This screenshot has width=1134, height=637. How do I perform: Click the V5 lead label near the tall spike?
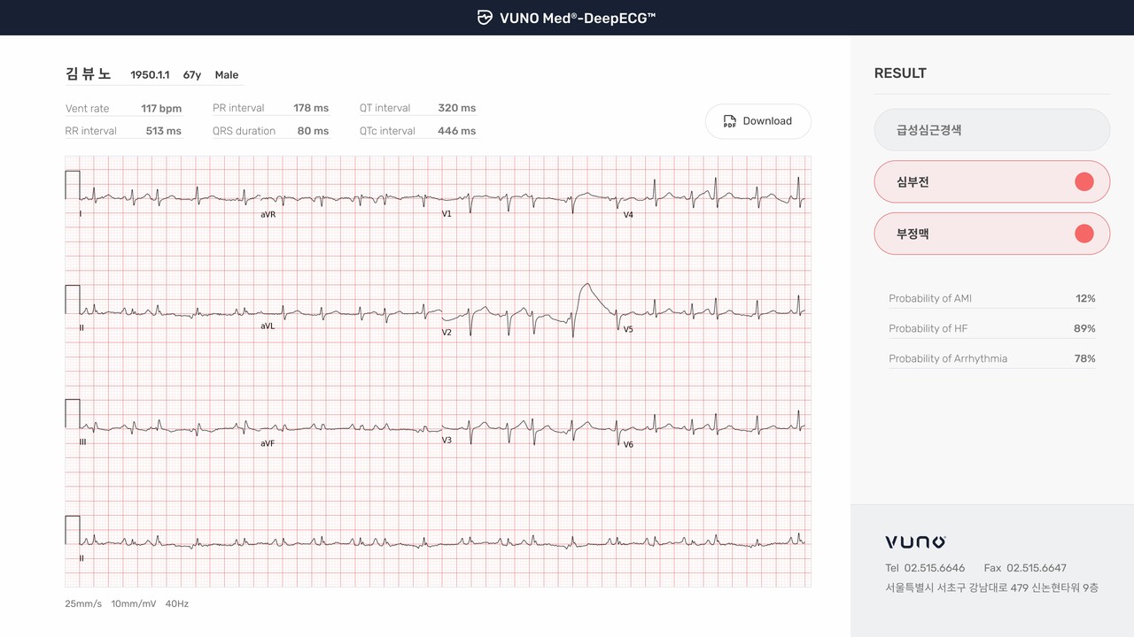628,327
